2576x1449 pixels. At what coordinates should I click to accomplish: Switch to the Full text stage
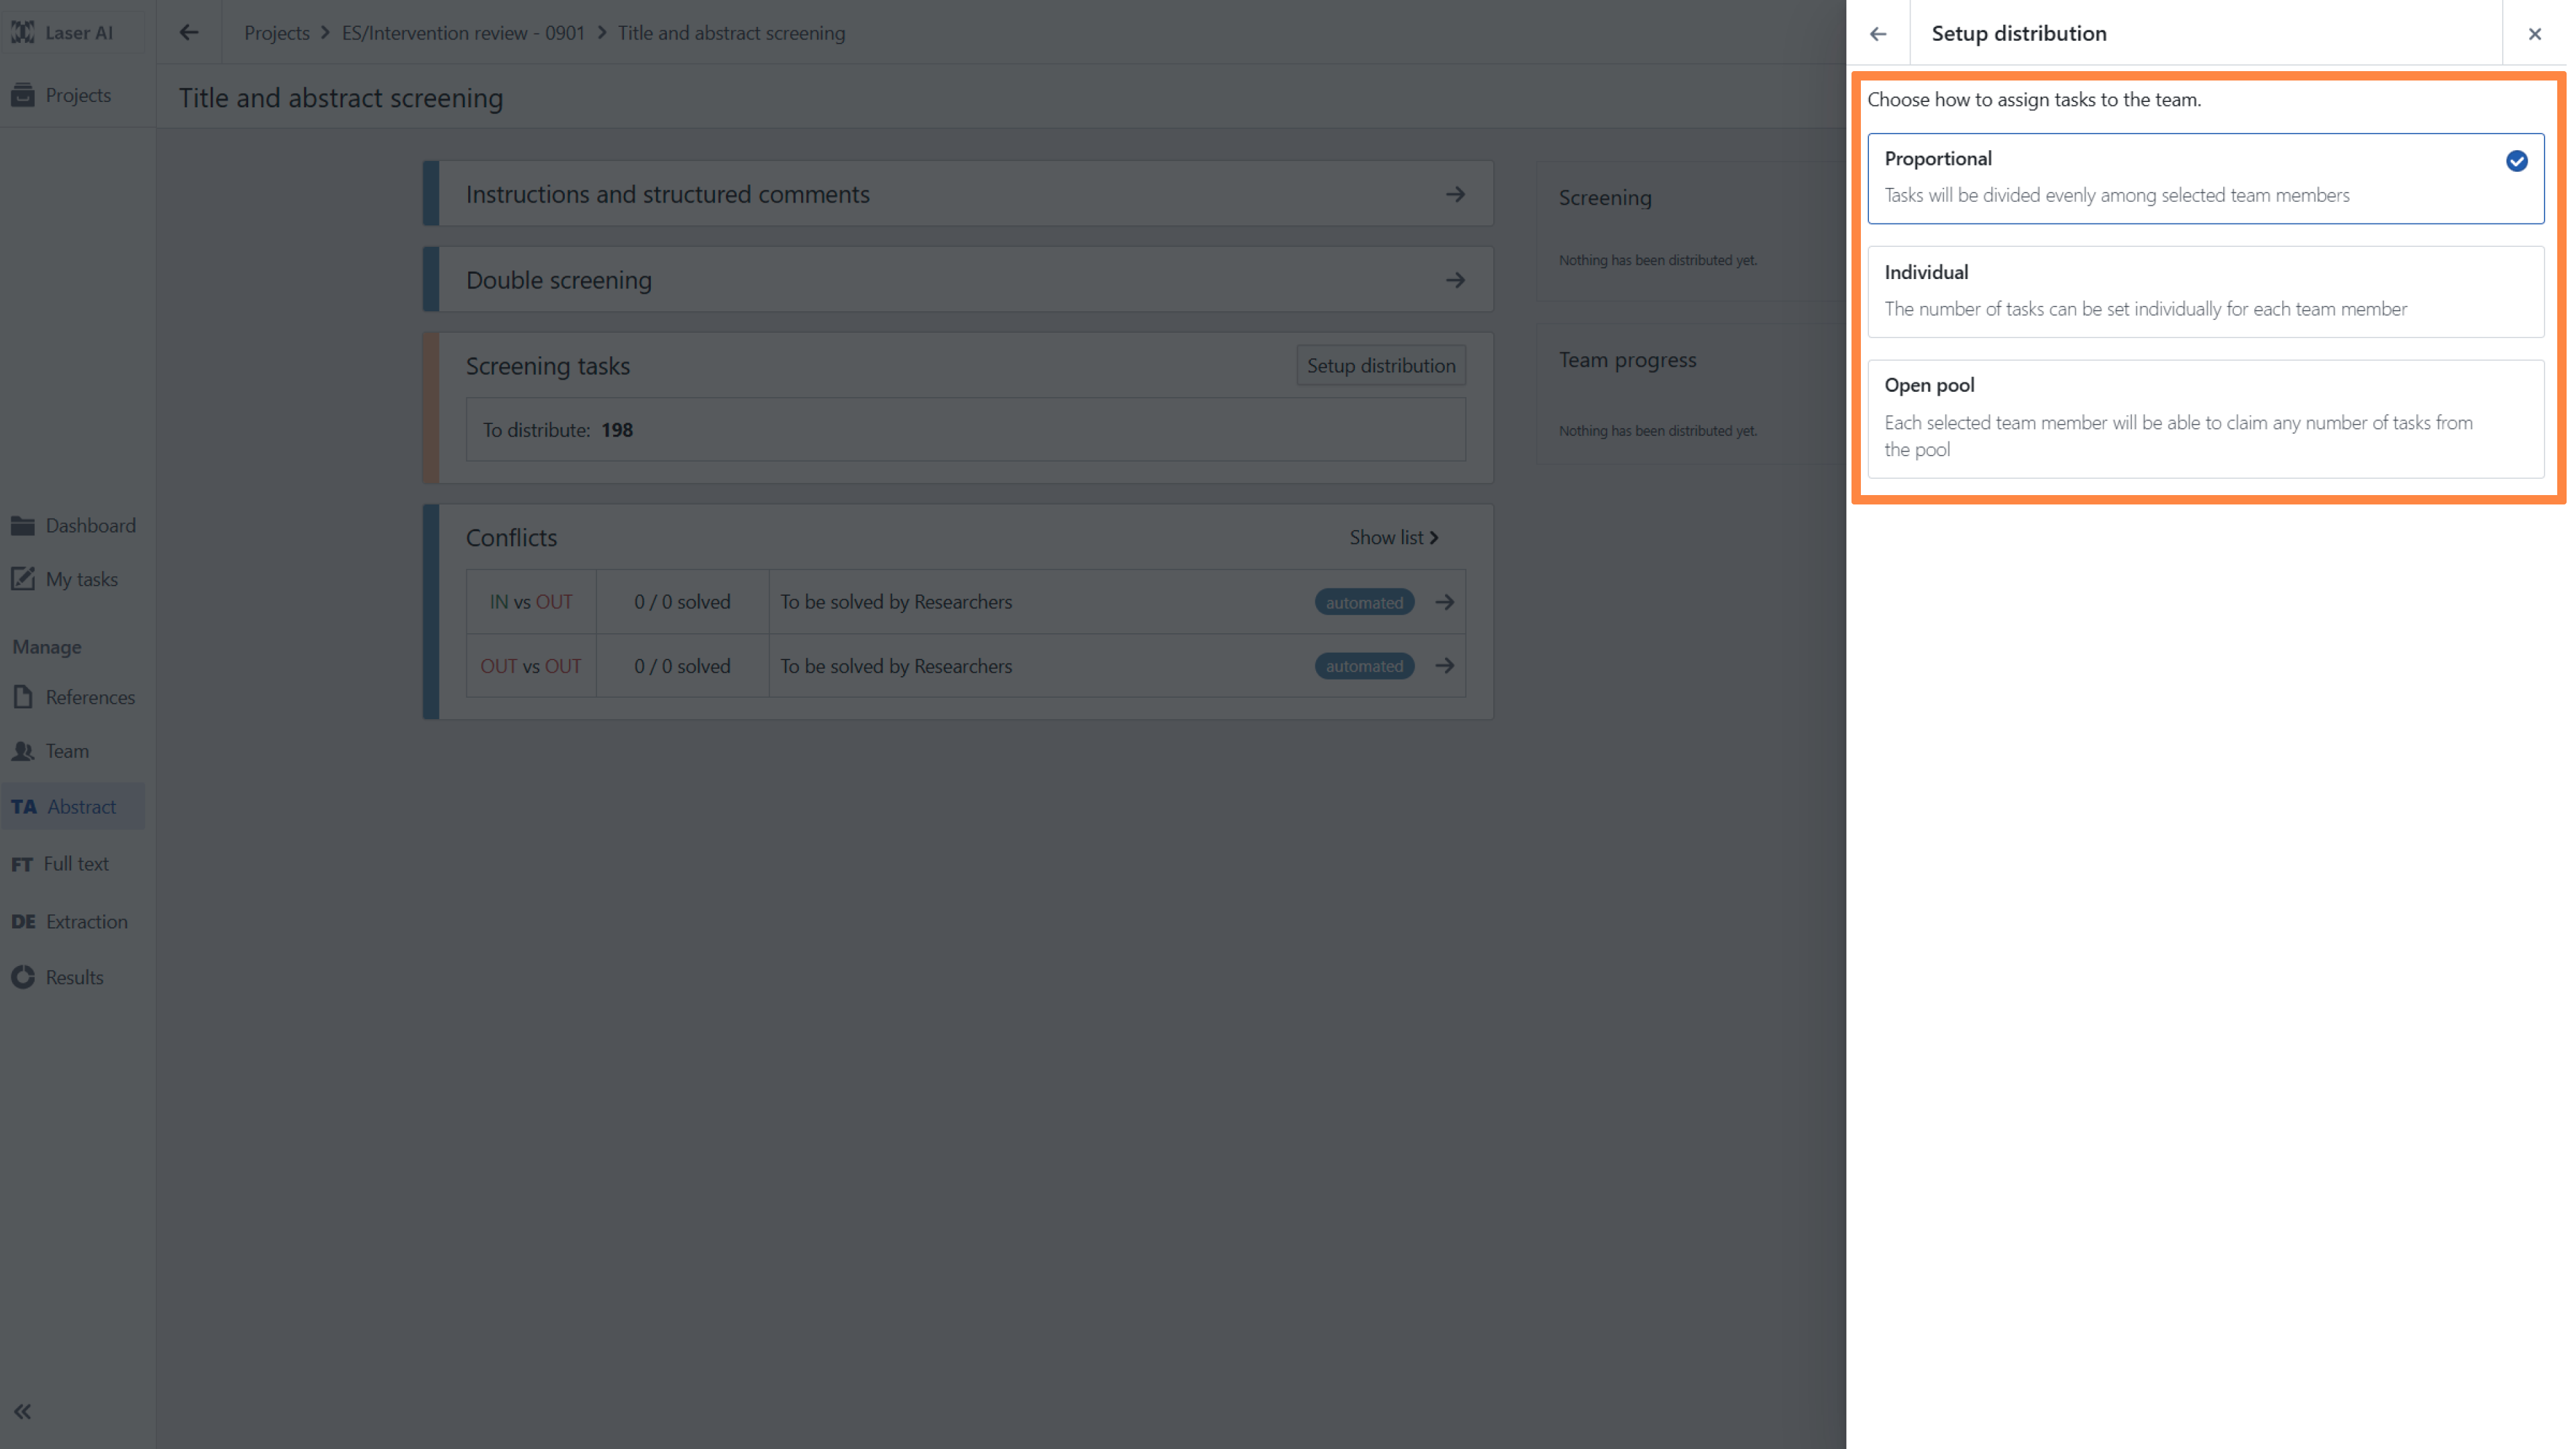(x=75, y=863)
